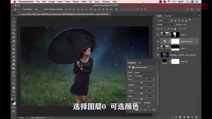The width and height of the screenshot is (212, 119).
Task: Click Lock all padlock in Layers panel
Action: [175, 29]
